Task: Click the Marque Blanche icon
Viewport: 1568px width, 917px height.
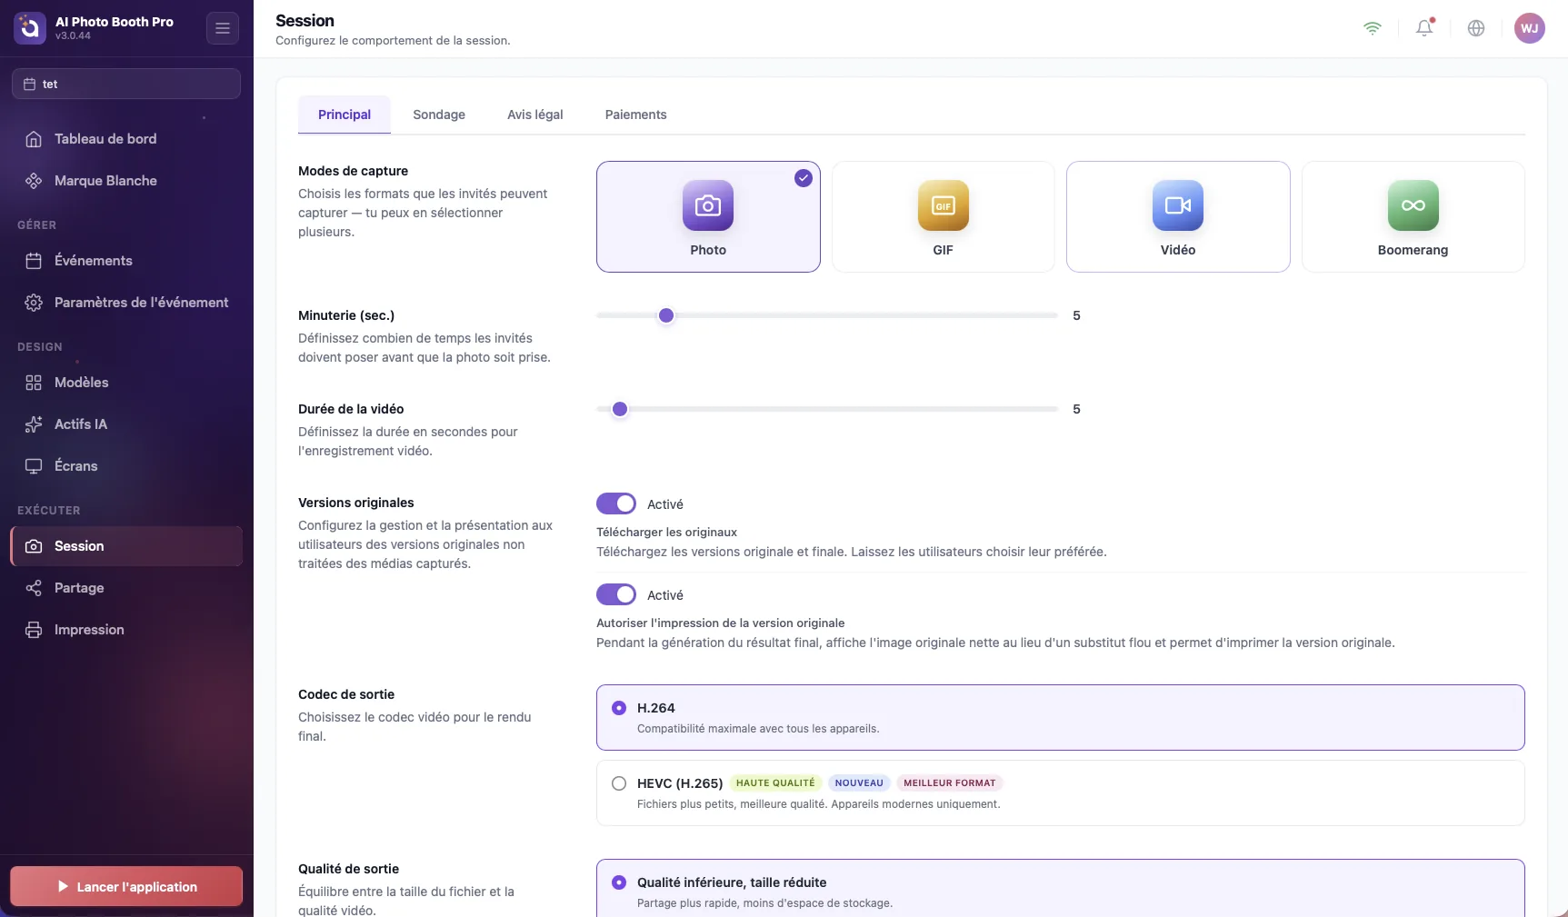Action: [x=34, y=181]
